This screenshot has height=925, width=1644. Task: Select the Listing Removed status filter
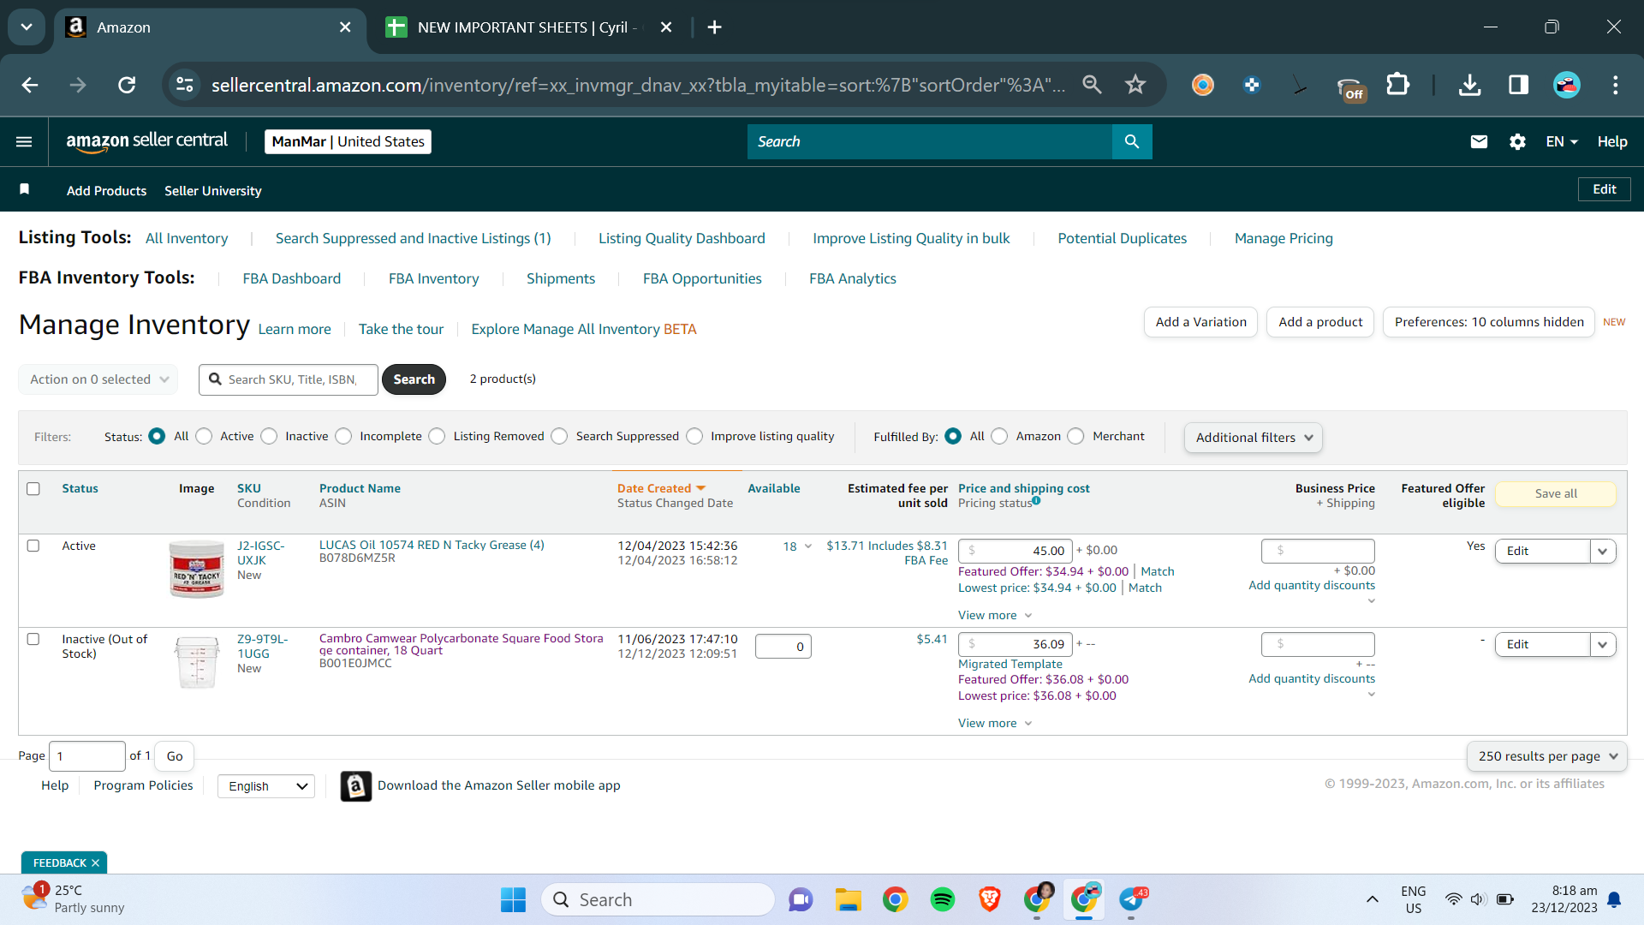click(437, 436)
